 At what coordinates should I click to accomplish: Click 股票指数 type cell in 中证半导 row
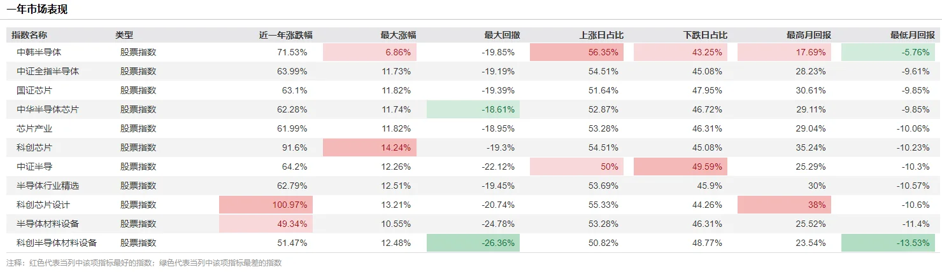click(x=138, y=167)
